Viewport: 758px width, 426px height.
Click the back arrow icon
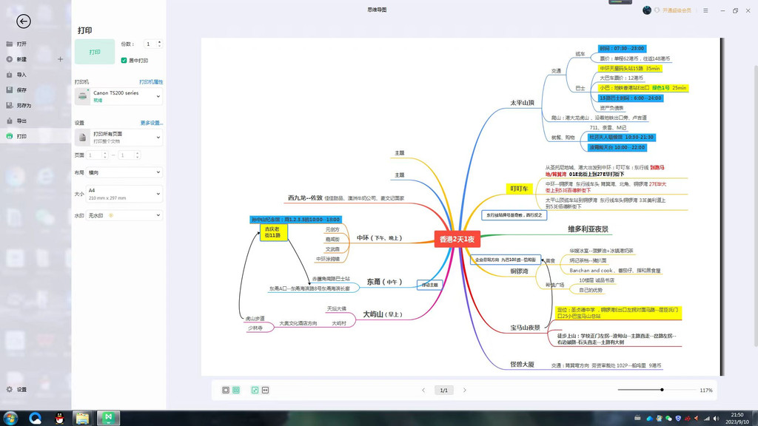pos(23,22)
